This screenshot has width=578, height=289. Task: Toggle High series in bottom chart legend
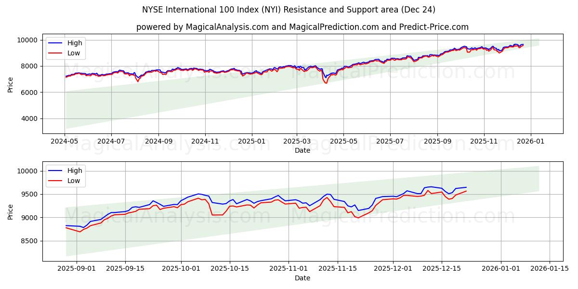pos(75,170)
